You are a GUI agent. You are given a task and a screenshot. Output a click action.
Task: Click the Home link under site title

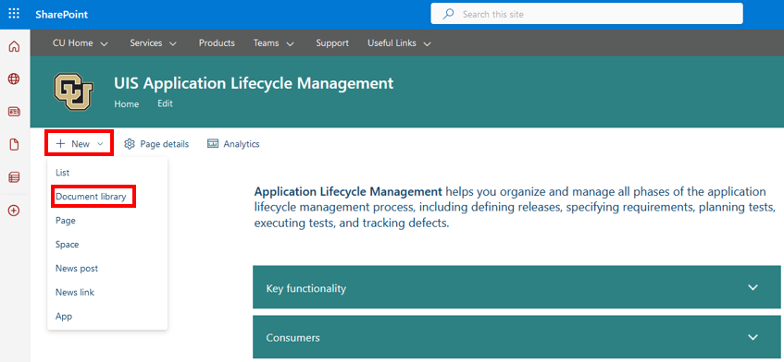pyautogui.click(x=127, y=104)
